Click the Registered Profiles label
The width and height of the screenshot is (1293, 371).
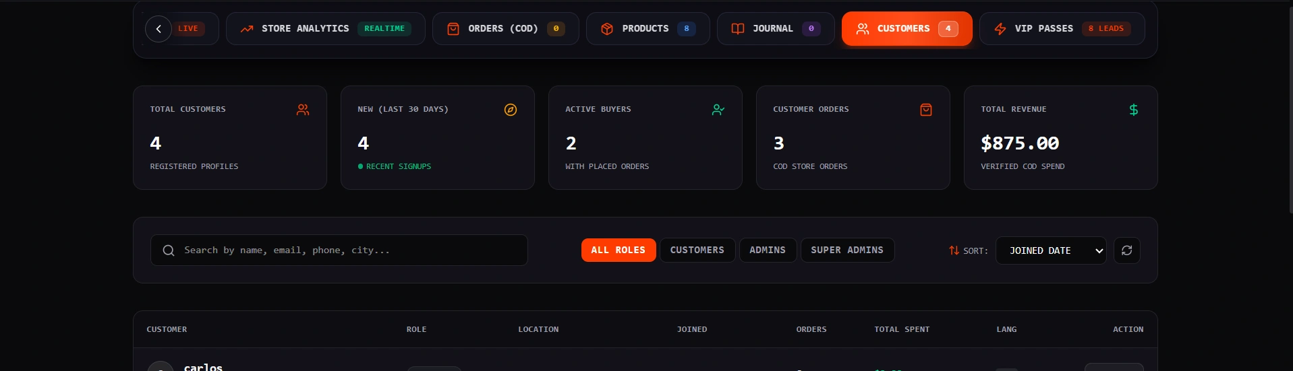coord(194,166)
